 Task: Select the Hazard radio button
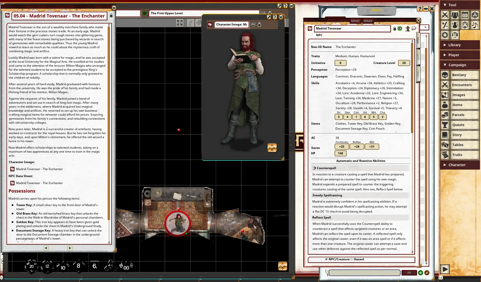[x=351, y=259]
